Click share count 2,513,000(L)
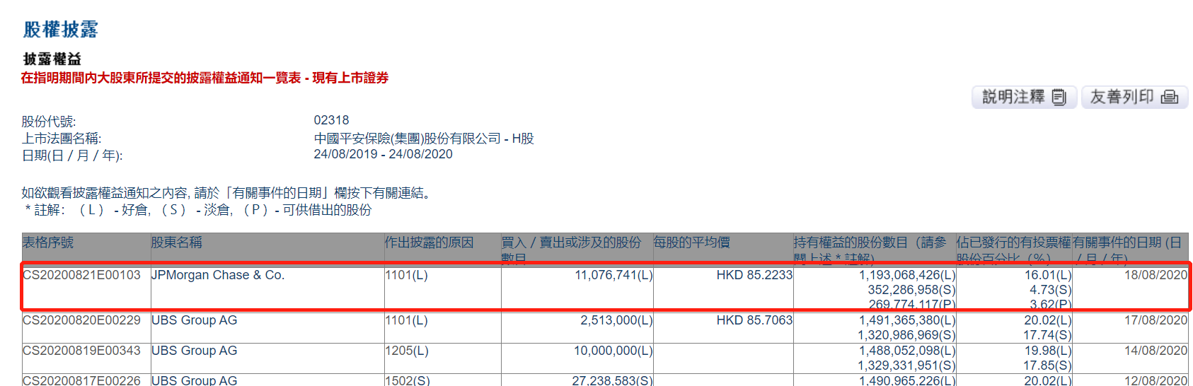The width and height of the screenshot is (1193, 386). click(616, 320)
